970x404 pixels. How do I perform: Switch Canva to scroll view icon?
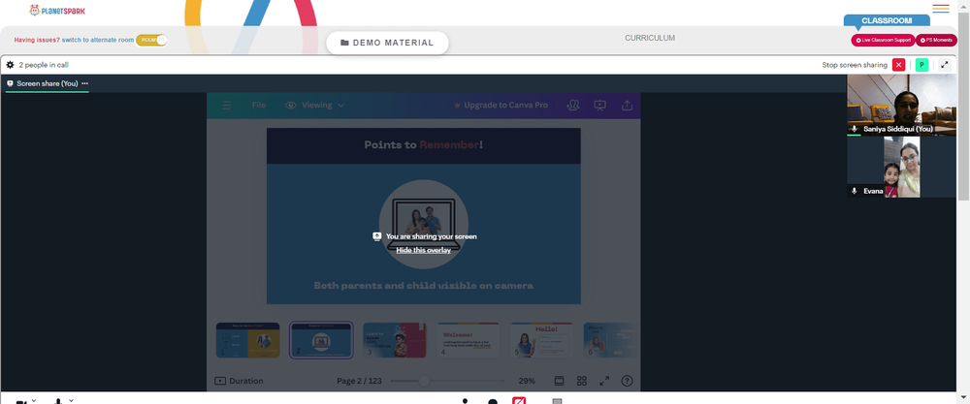coord(560,381)
